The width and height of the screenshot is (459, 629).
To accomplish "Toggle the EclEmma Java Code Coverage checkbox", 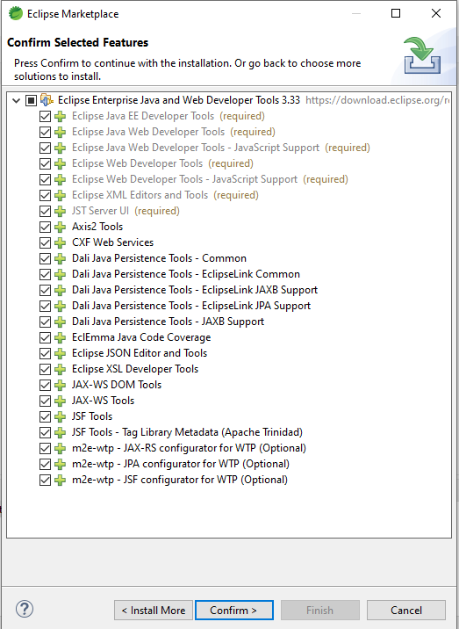I will pos(45,337).
